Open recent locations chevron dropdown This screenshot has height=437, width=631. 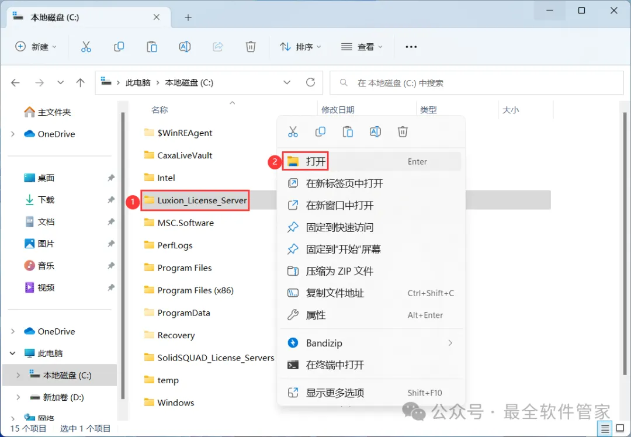pyautogui.click(x=60, y=83)
